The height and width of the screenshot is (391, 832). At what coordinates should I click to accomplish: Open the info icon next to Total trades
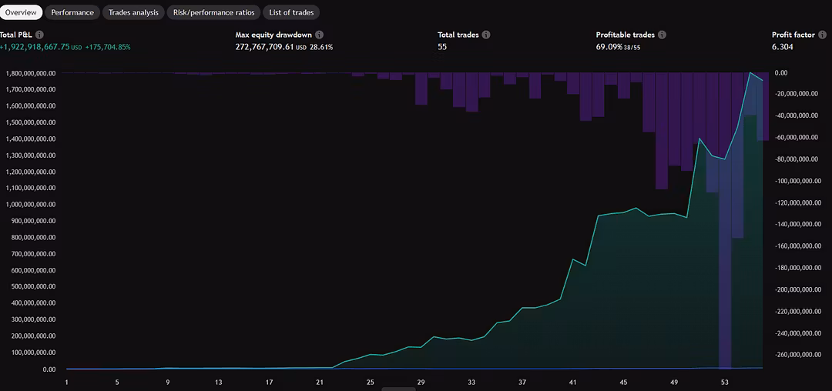[486, 35]
